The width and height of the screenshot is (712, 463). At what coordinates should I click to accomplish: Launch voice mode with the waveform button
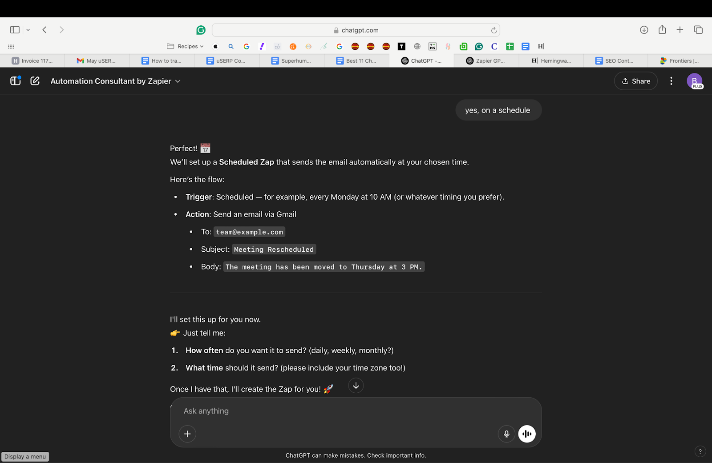point(527,434)
